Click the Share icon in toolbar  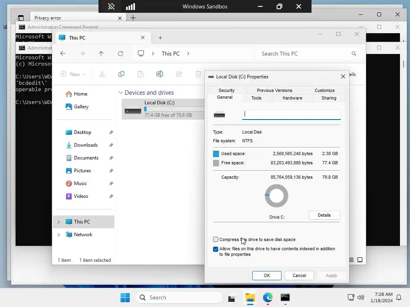(x=179, y=74)
